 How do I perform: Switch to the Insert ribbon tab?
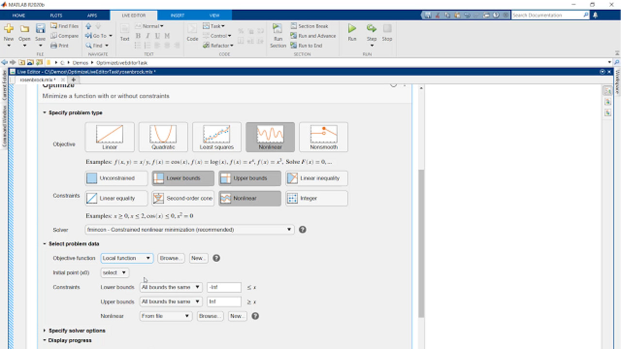(x=177, y=16)
